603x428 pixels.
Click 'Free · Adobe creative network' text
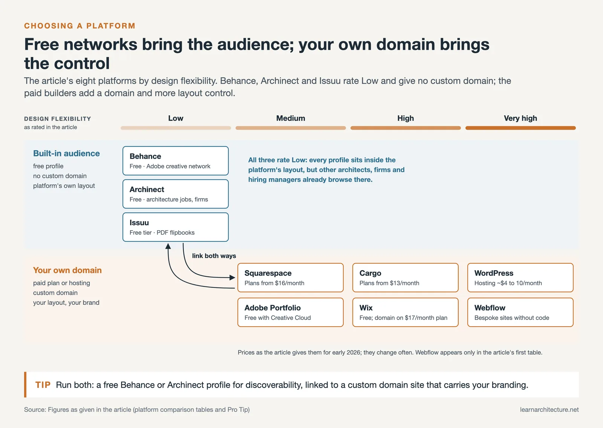(x=170, y=167)
